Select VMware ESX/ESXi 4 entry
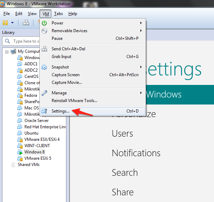Screen dimensions: 214x202 42,139
